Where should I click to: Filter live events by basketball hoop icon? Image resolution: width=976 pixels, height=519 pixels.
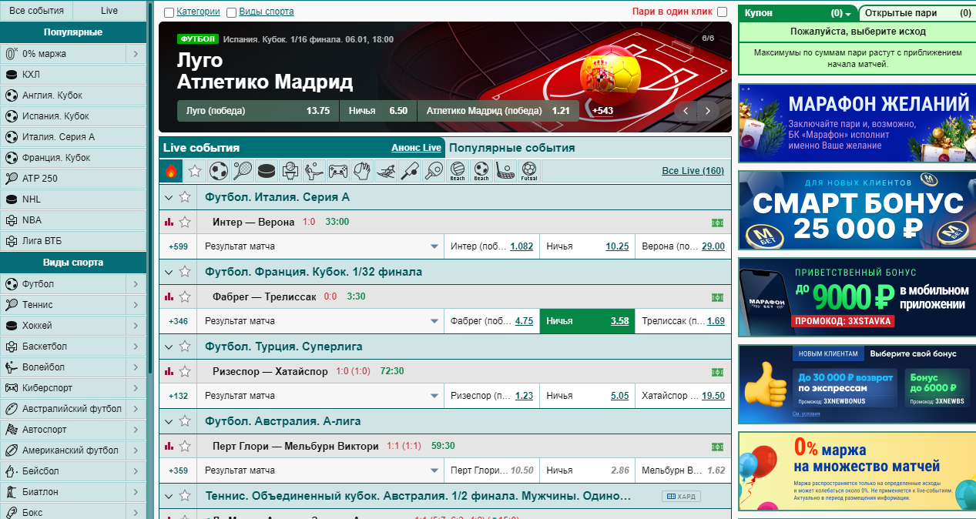point(290,170)
